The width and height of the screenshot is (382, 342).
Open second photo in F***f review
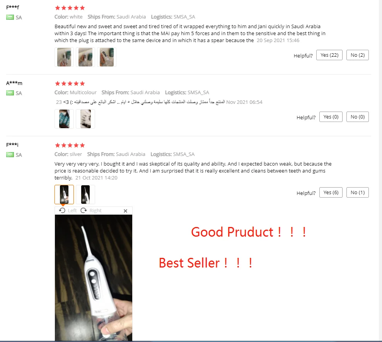tap(85, 57)
